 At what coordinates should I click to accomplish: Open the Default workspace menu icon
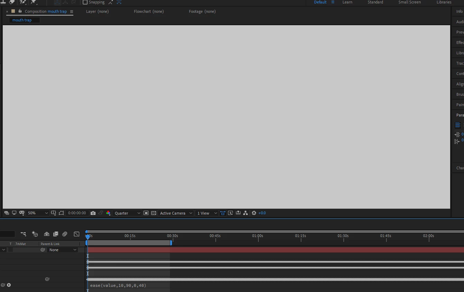coord(333,2)
